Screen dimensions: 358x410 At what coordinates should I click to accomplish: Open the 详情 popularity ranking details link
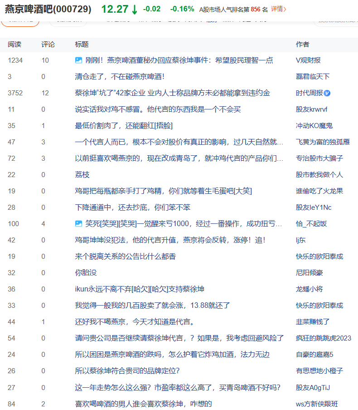(278, 9)
